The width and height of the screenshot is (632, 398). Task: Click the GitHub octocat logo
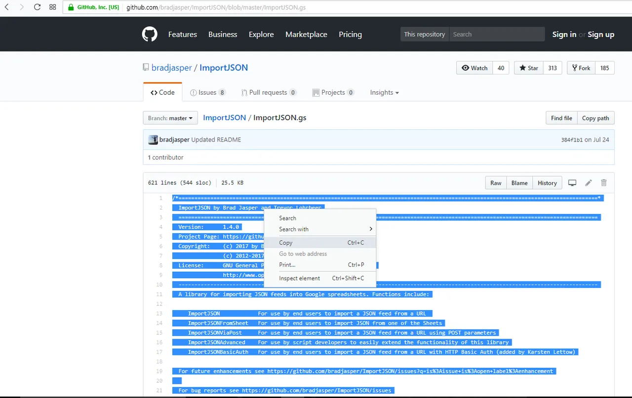(x=150, y=34)
